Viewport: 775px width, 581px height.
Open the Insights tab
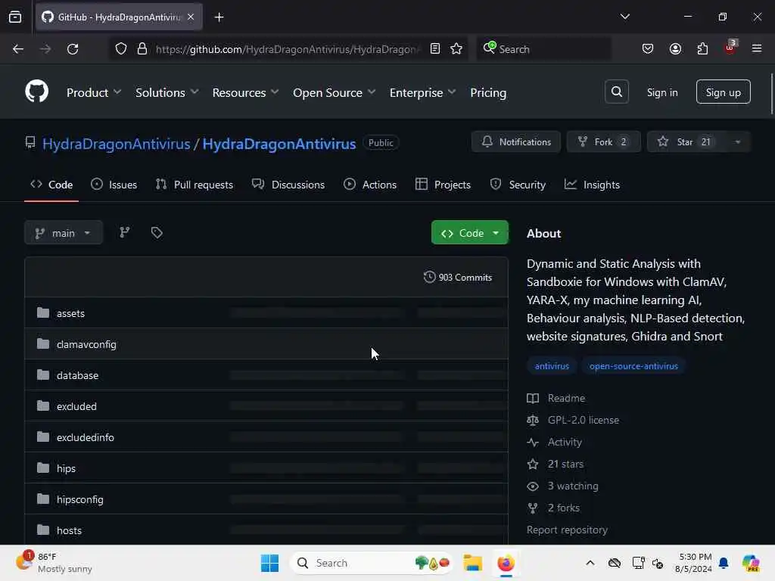(x=592, y=185)
